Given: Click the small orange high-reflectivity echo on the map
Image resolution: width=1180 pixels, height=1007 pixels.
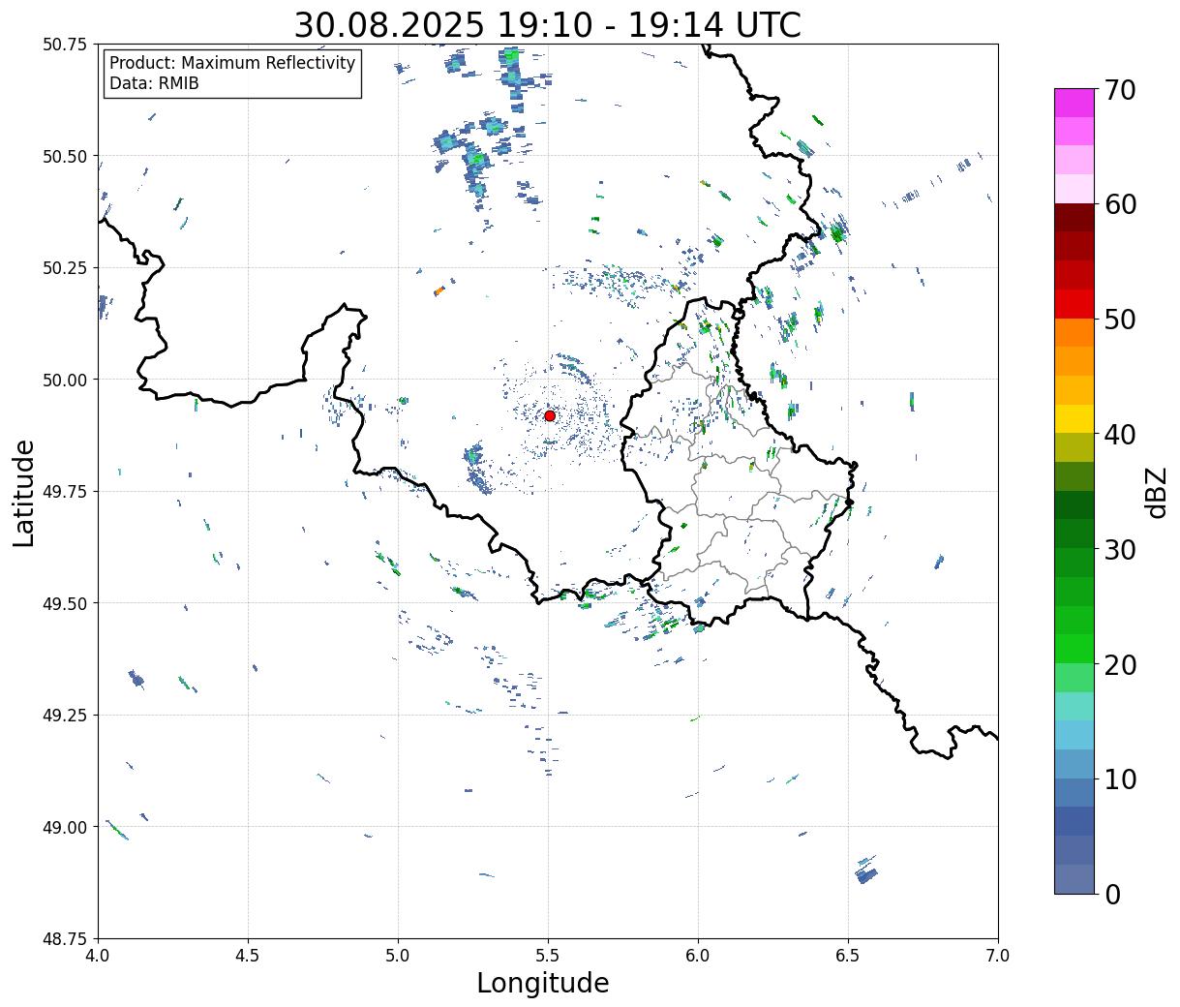Looking at the screenshot, I should pyautogui.click(x=439, y=290).
